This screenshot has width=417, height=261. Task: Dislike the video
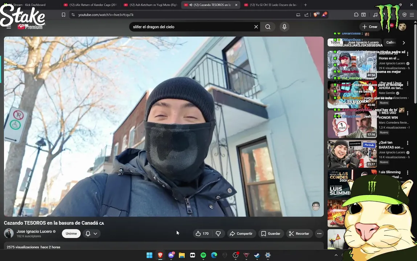point(218,234)
